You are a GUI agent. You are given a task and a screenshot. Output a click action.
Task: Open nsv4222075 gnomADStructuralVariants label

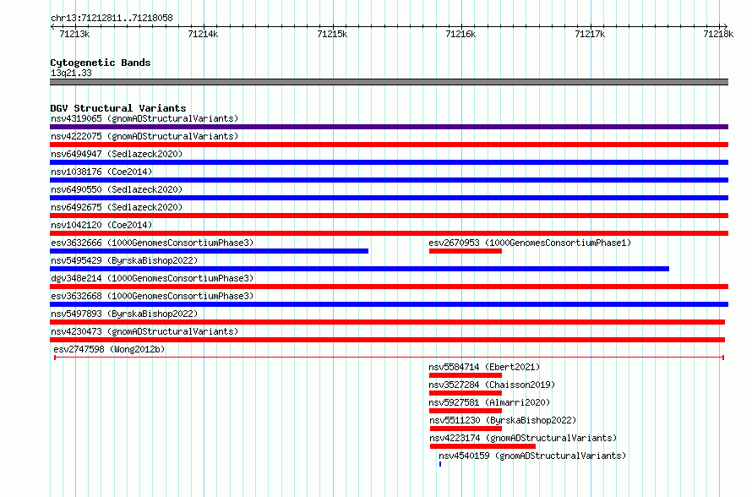(x=144, y=136)
